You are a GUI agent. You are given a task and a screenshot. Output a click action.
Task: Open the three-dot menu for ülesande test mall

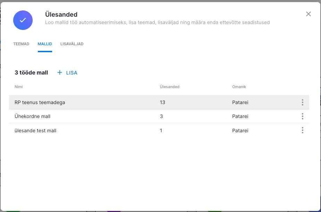pos(302,130)
